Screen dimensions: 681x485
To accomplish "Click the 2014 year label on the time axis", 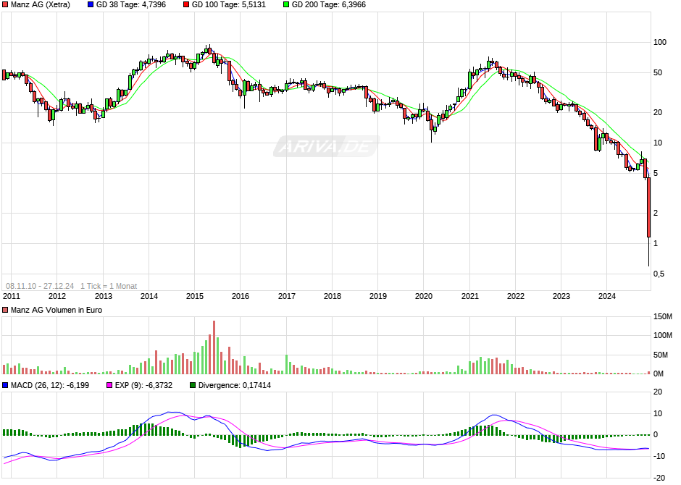I will [x=149, y=296].
